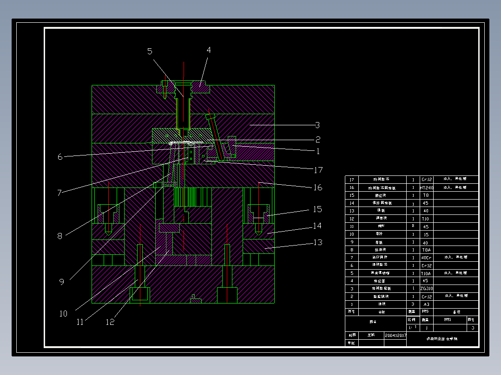Select callout number 2 right of the drawing
501x375 pixels.
pos(318,140)
